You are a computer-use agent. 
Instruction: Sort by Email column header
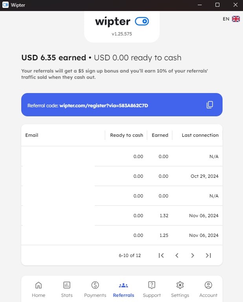[x=32, y=135]
